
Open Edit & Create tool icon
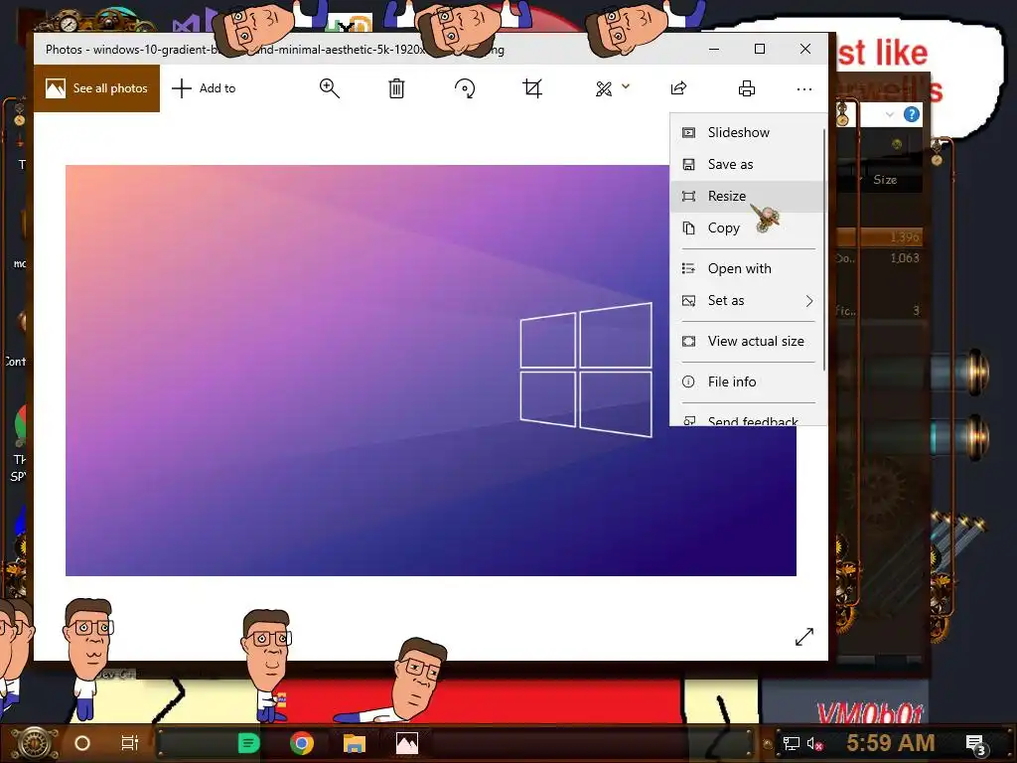pyautogui.click(x=604, y=88)
